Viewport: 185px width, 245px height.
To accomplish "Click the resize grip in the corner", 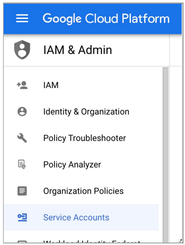I will 181,240.
